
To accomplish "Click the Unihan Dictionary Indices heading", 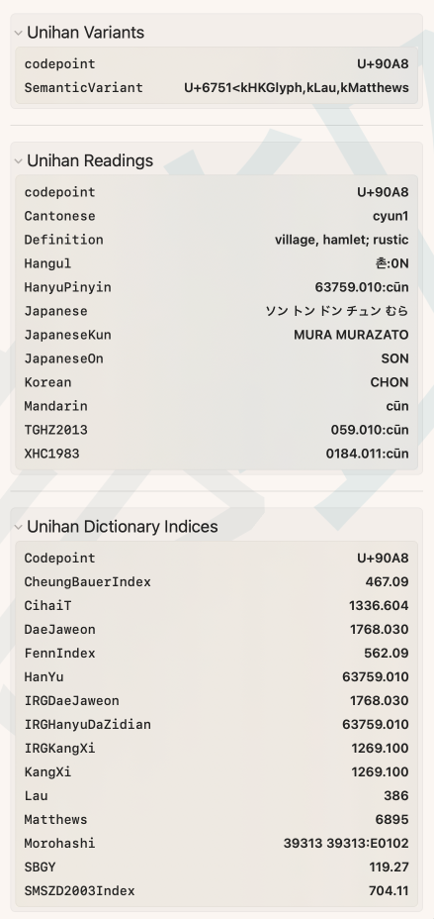I will [x=123, y=526].
